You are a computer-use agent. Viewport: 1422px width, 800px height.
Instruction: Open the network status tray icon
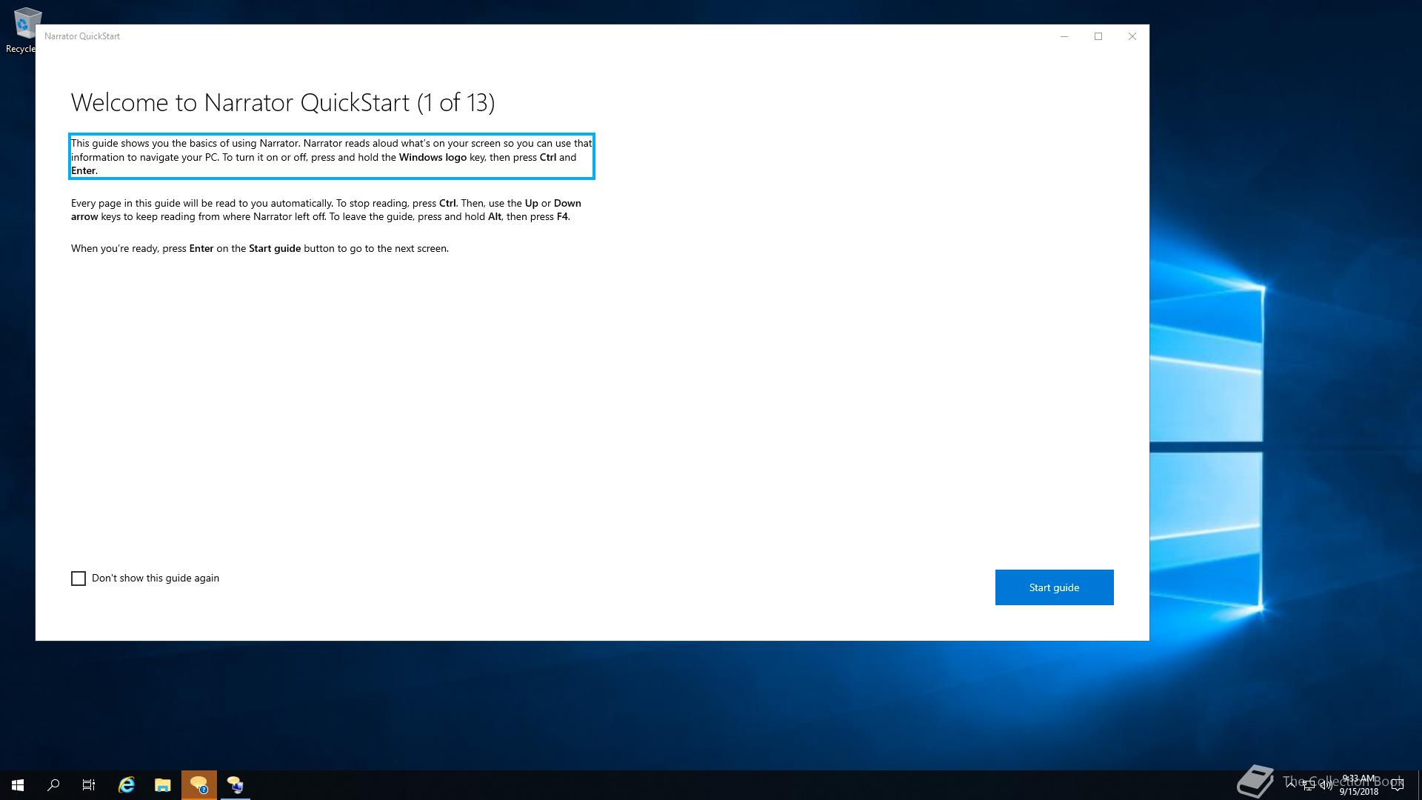pyautogui.click(x=1309, y=786)
